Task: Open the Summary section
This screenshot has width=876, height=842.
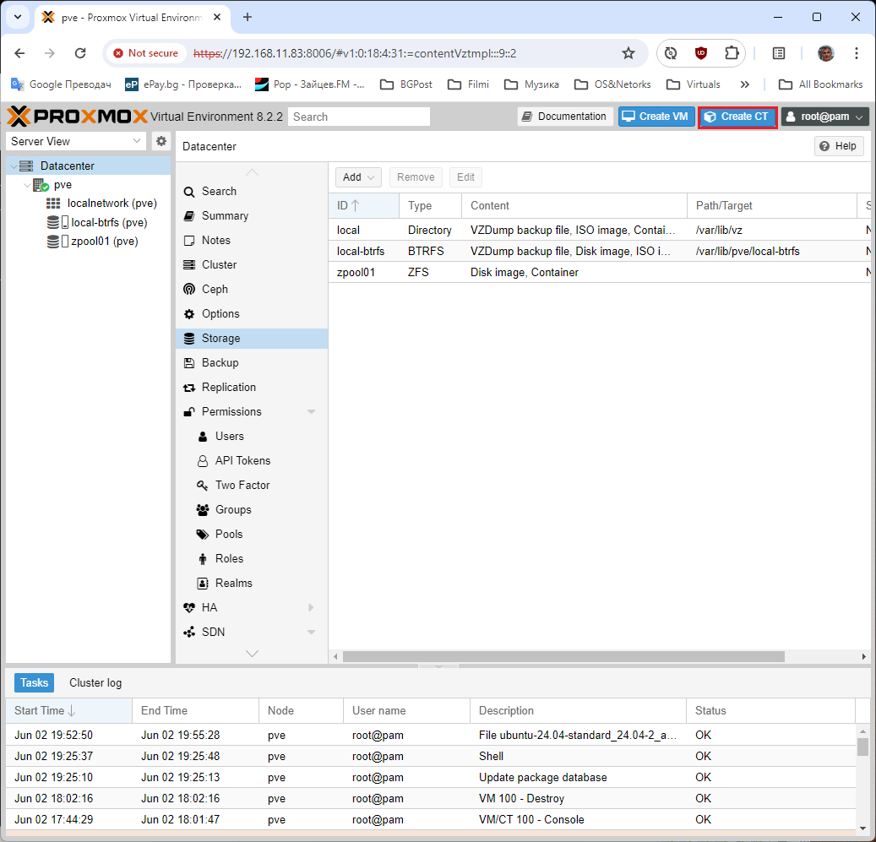Action: pyautogui.click(x=252, y=216)
